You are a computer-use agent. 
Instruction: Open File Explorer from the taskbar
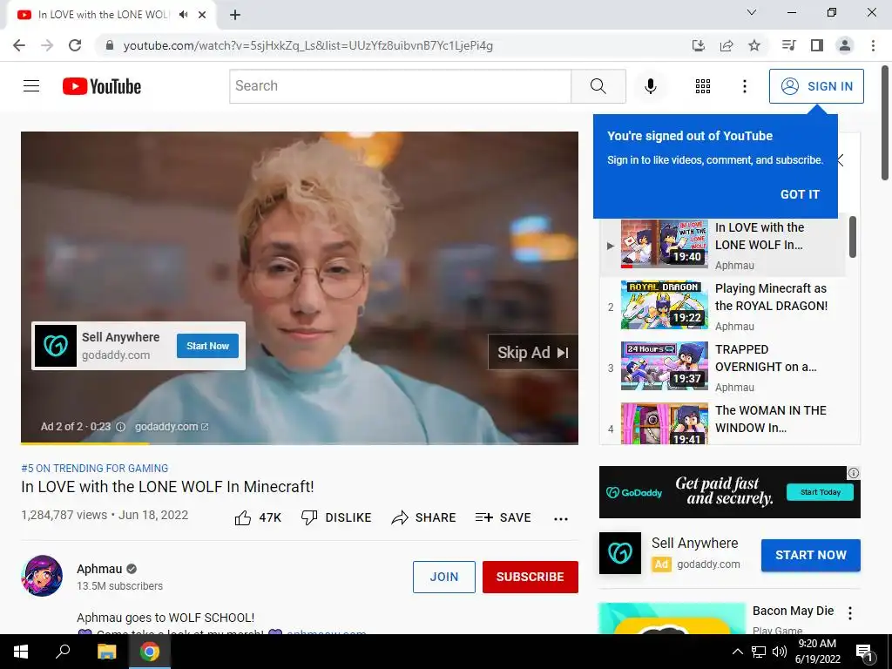coord(106,652)
